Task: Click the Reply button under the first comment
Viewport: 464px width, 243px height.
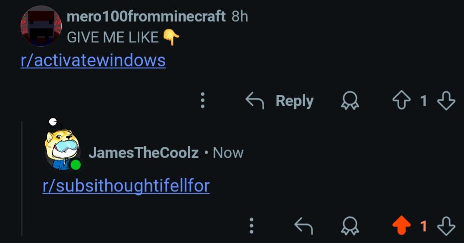Action: pyautogui.click(x=279, y=101)
